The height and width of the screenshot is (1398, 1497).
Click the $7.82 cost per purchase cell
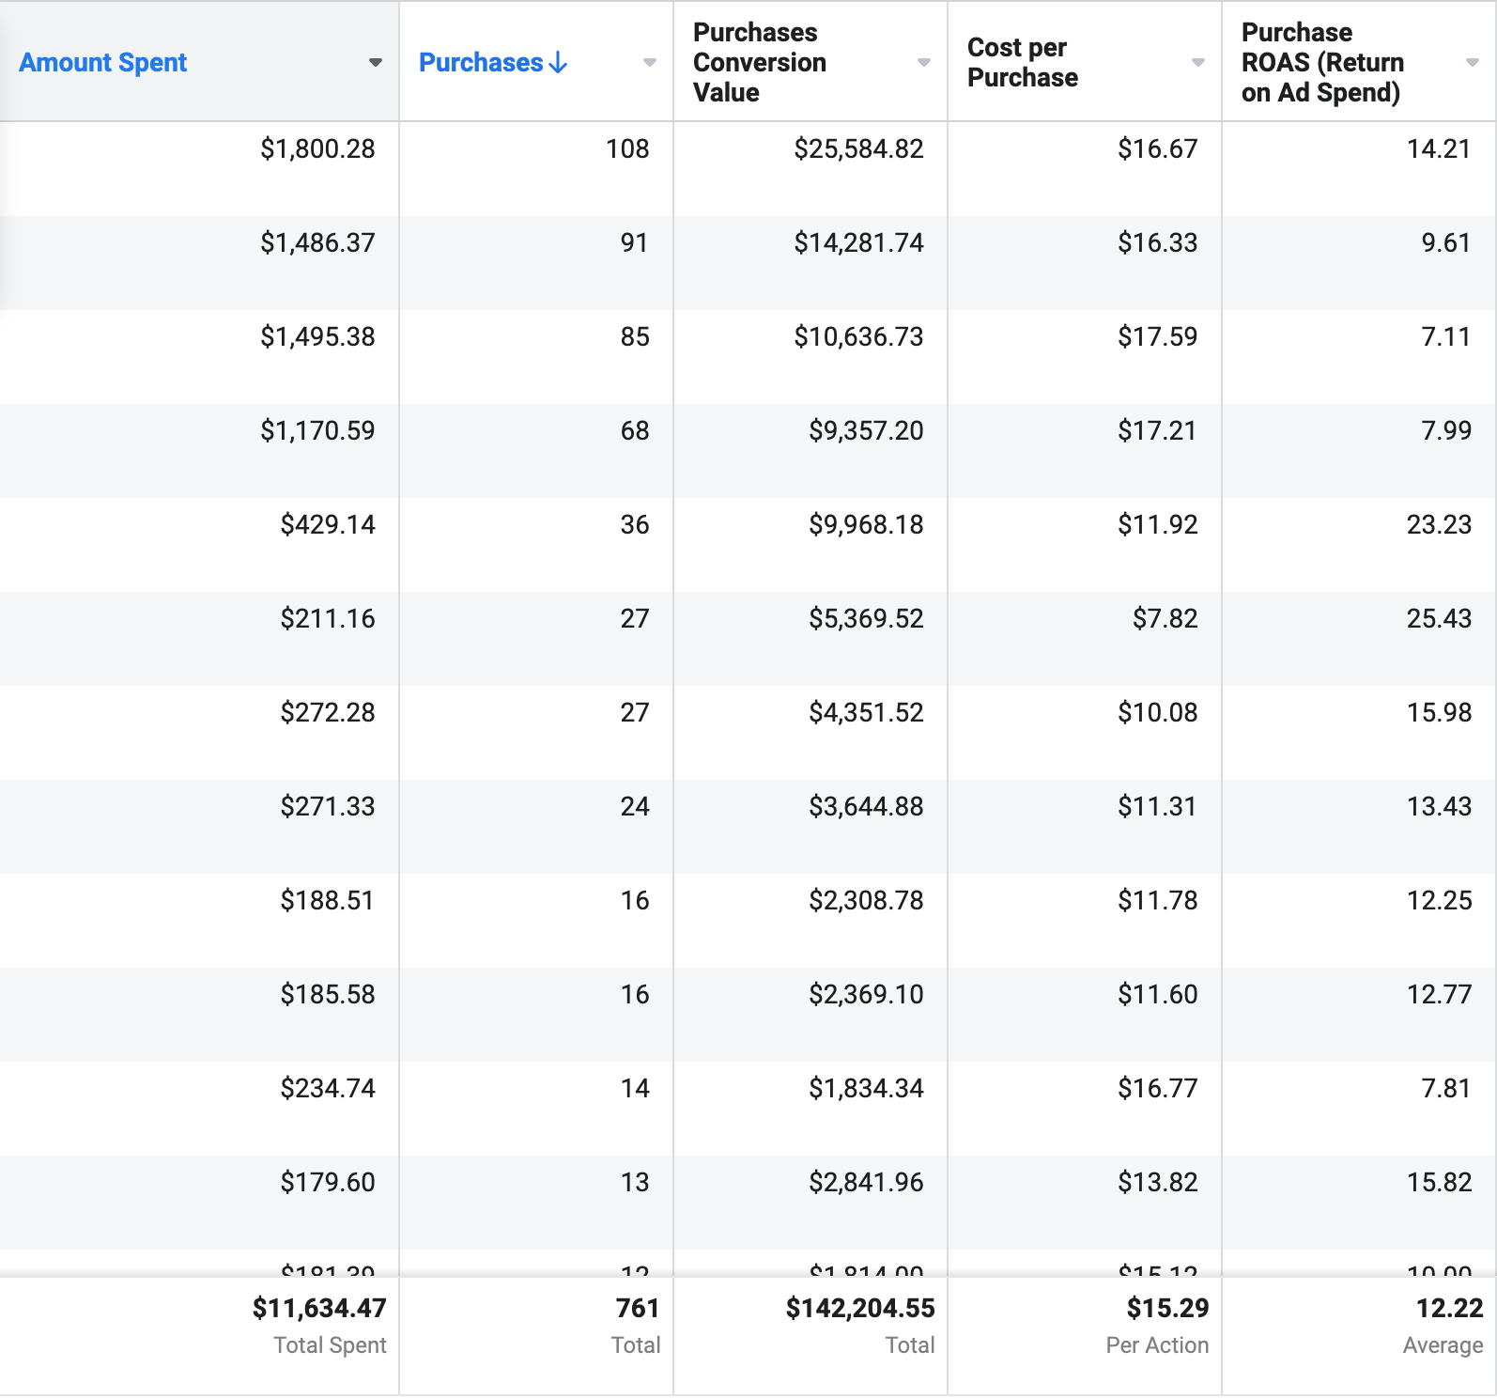coord(1165,619)
